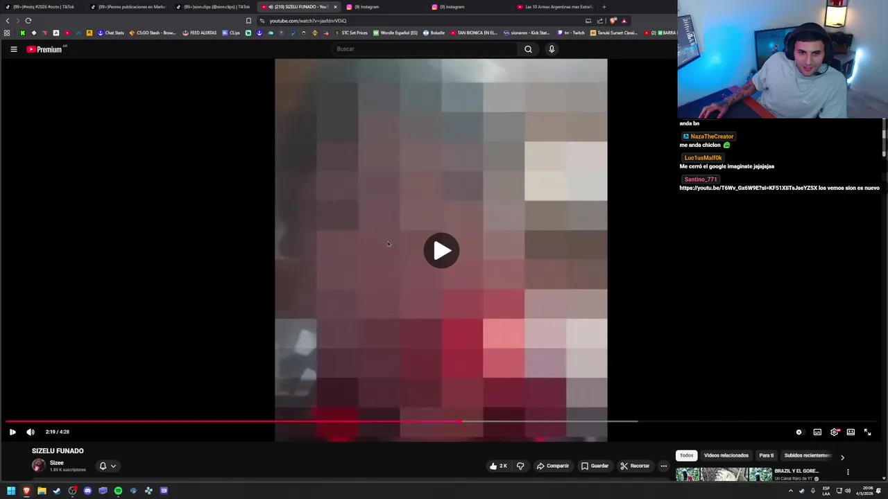Open the Tanuki Sunset Classic bookmark
Image resolution: width=888 pixels, height=499 pixels.
coord(614,33)
